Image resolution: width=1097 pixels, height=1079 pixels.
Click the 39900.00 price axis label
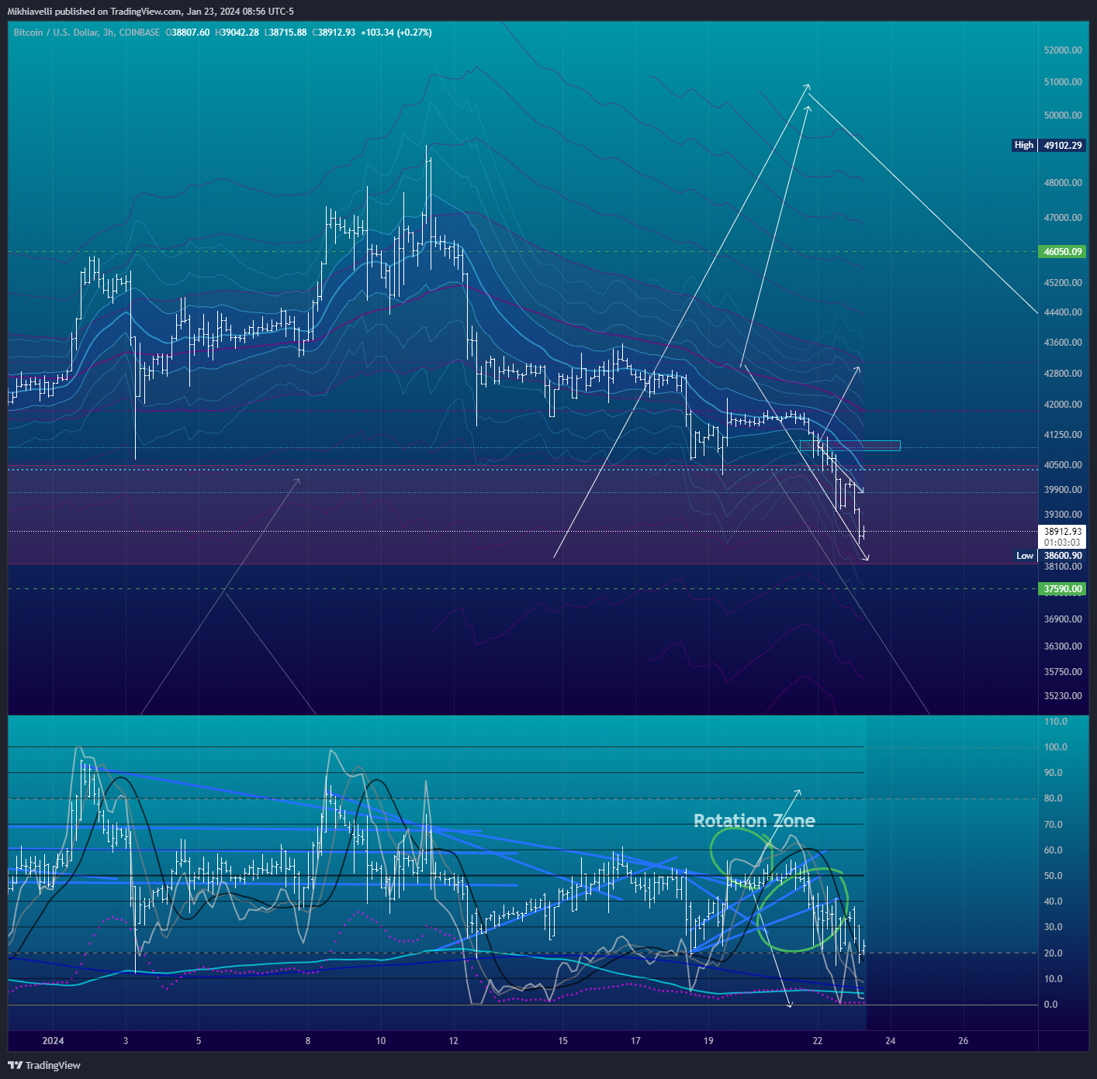1063,490
